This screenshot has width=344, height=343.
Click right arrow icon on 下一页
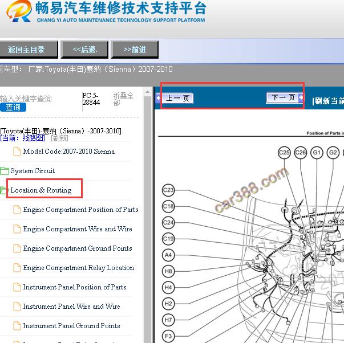click(301, 97)
